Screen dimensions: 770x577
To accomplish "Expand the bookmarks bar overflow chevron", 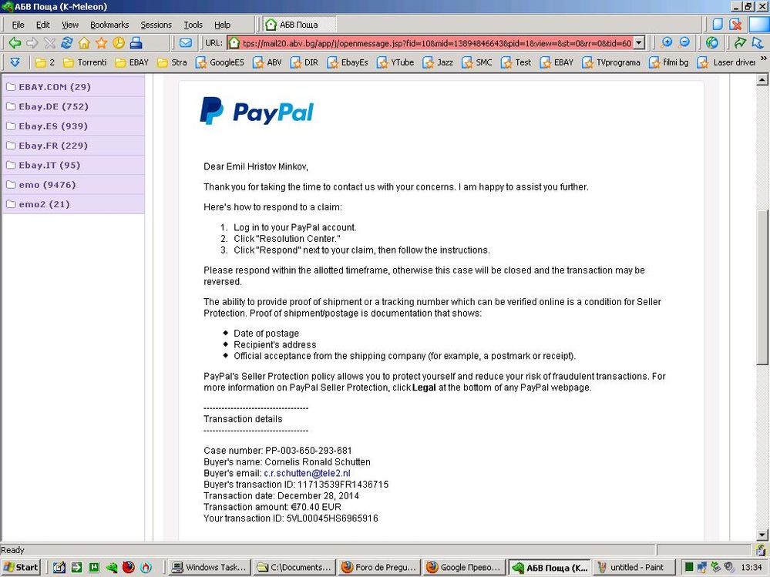I will click(x=763, y=59).
